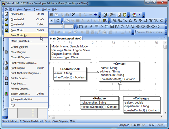Select the class box tool
Screen dimensions: 169x129
[x=96, y=26]
